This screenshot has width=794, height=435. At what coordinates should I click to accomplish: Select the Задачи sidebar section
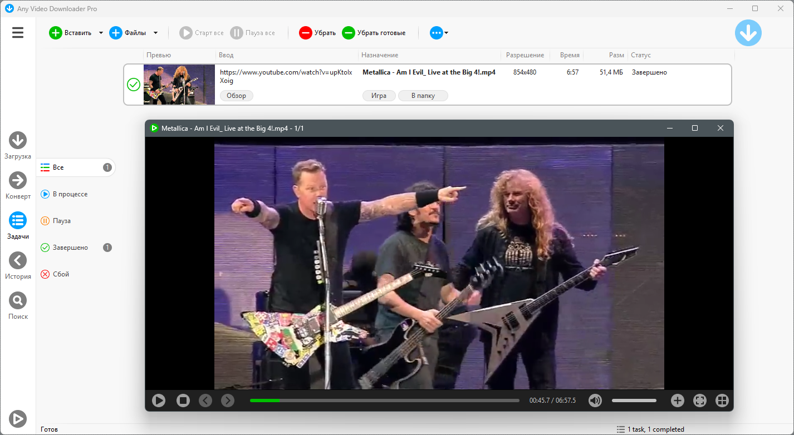[18, 226]
